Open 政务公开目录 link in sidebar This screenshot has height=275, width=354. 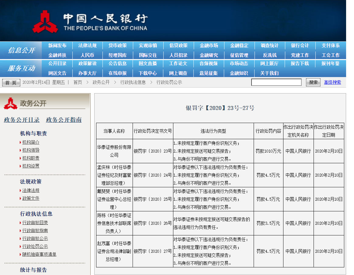[22, 120]
